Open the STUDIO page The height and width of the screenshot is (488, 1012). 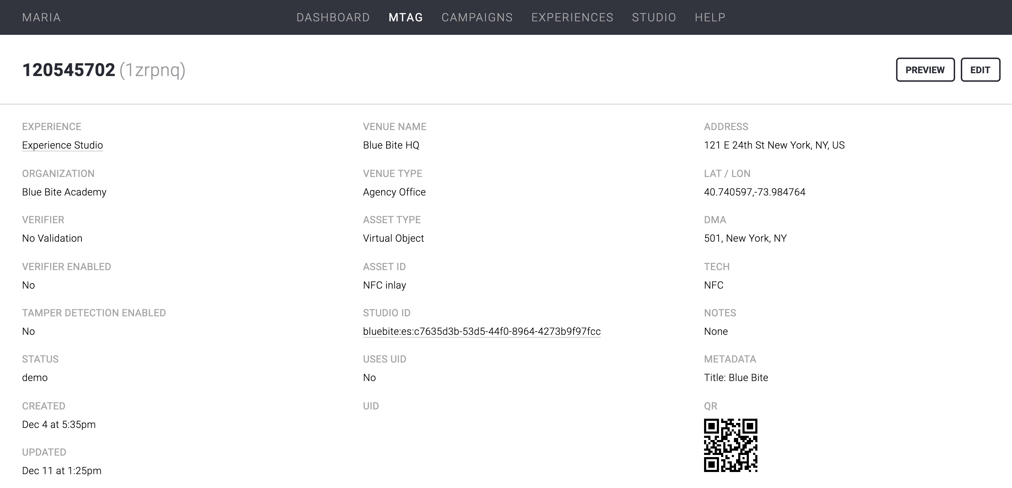coord(654,17)
